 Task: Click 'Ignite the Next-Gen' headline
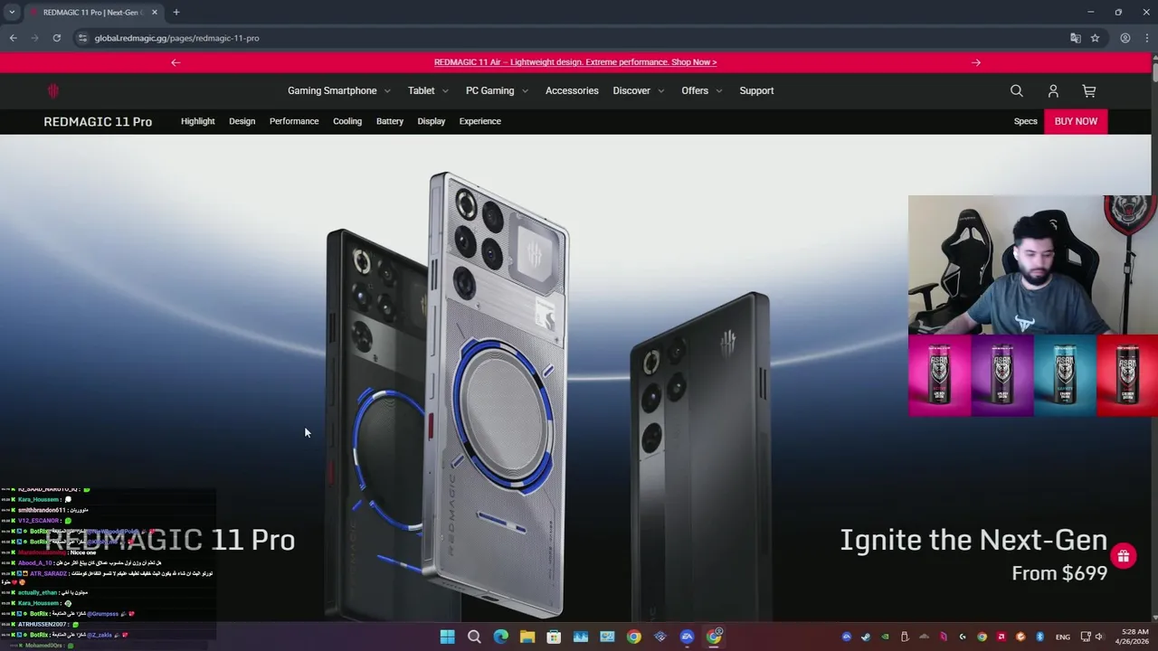coord(973,540)
